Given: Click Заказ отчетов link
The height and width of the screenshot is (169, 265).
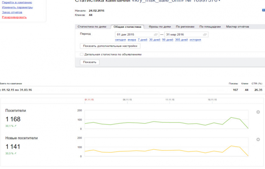Looking at the screenshot, I should click(x=12, y=12).
